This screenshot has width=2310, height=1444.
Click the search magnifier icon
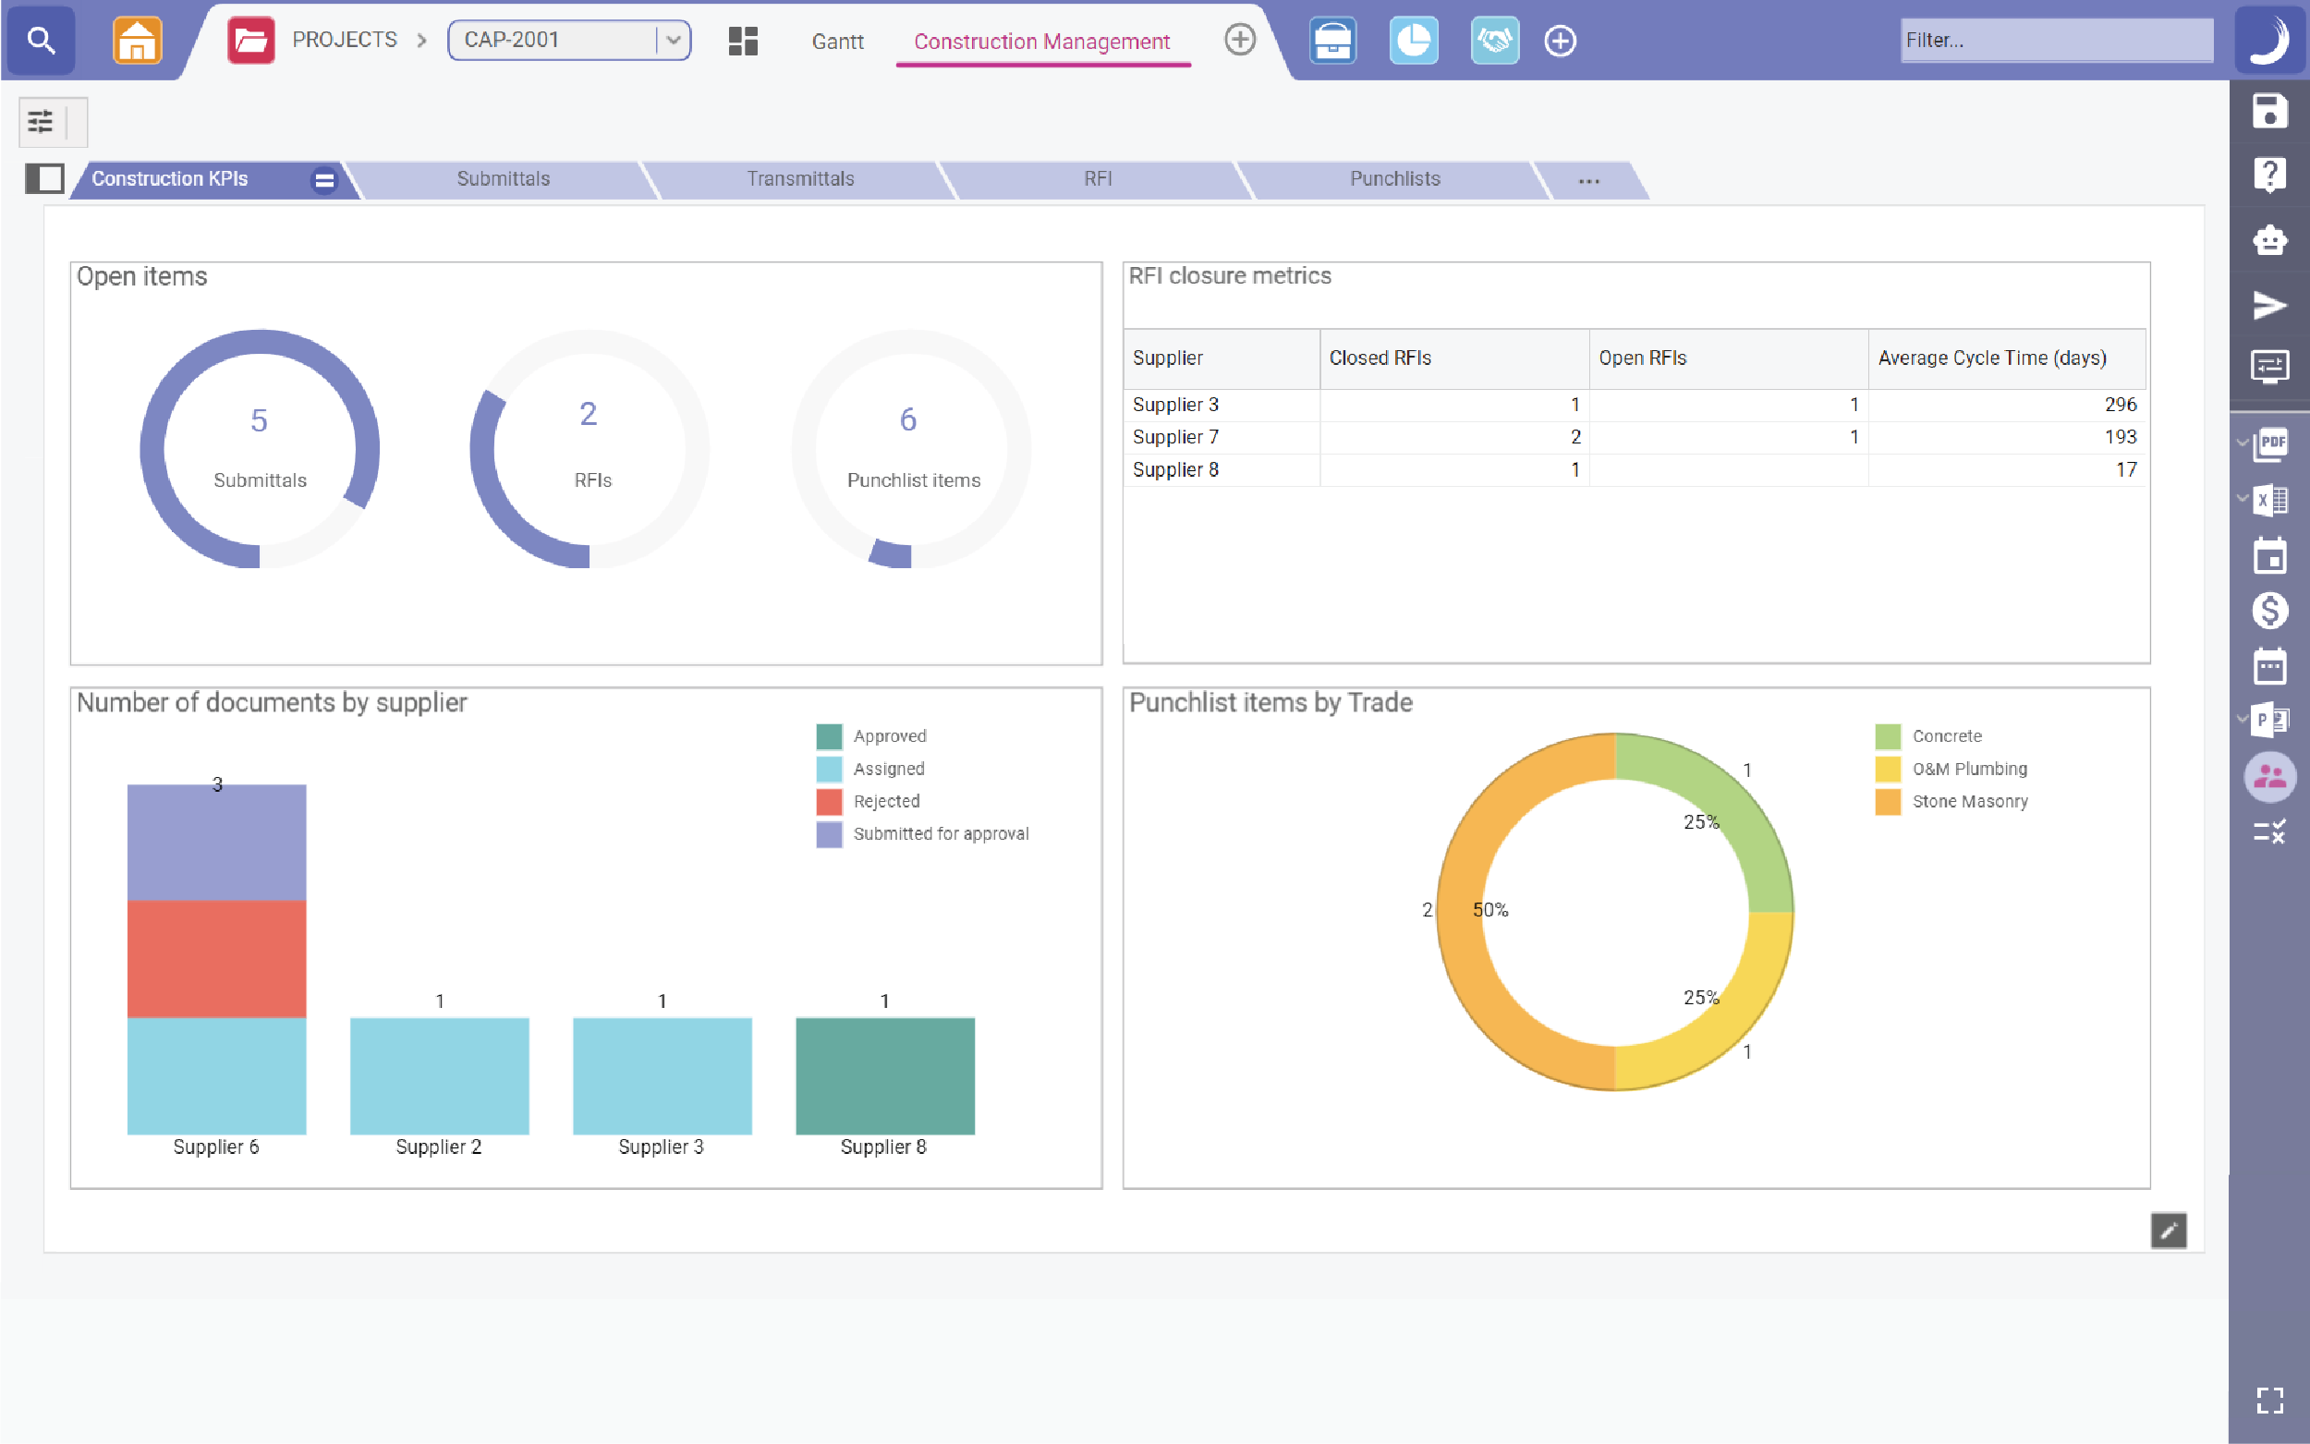[40, 40]
